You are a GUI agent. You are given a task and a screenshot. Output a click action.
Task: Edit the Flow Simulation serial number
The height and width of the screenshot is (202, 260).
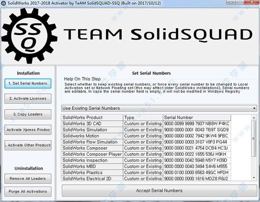(197, 142)
